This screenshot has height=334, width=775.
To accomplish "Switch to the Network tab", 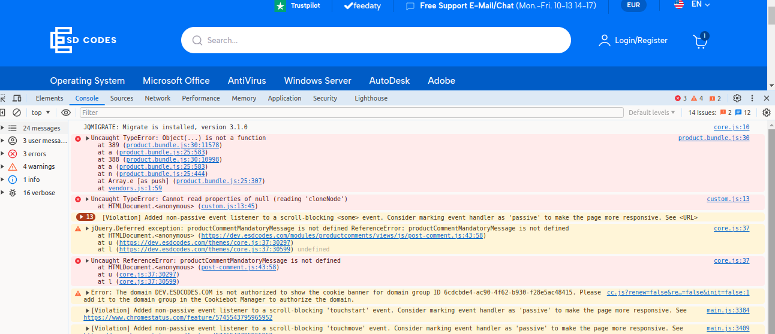I will [158, 98].
